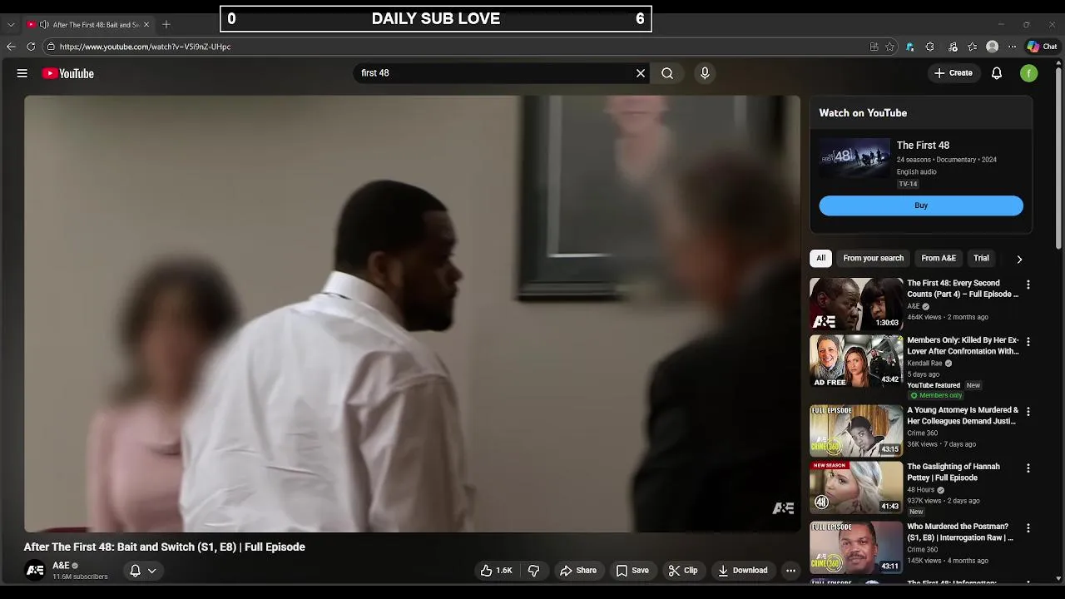Click the search magnifier button
This screenshot has height=599, width=1065.
667,73
